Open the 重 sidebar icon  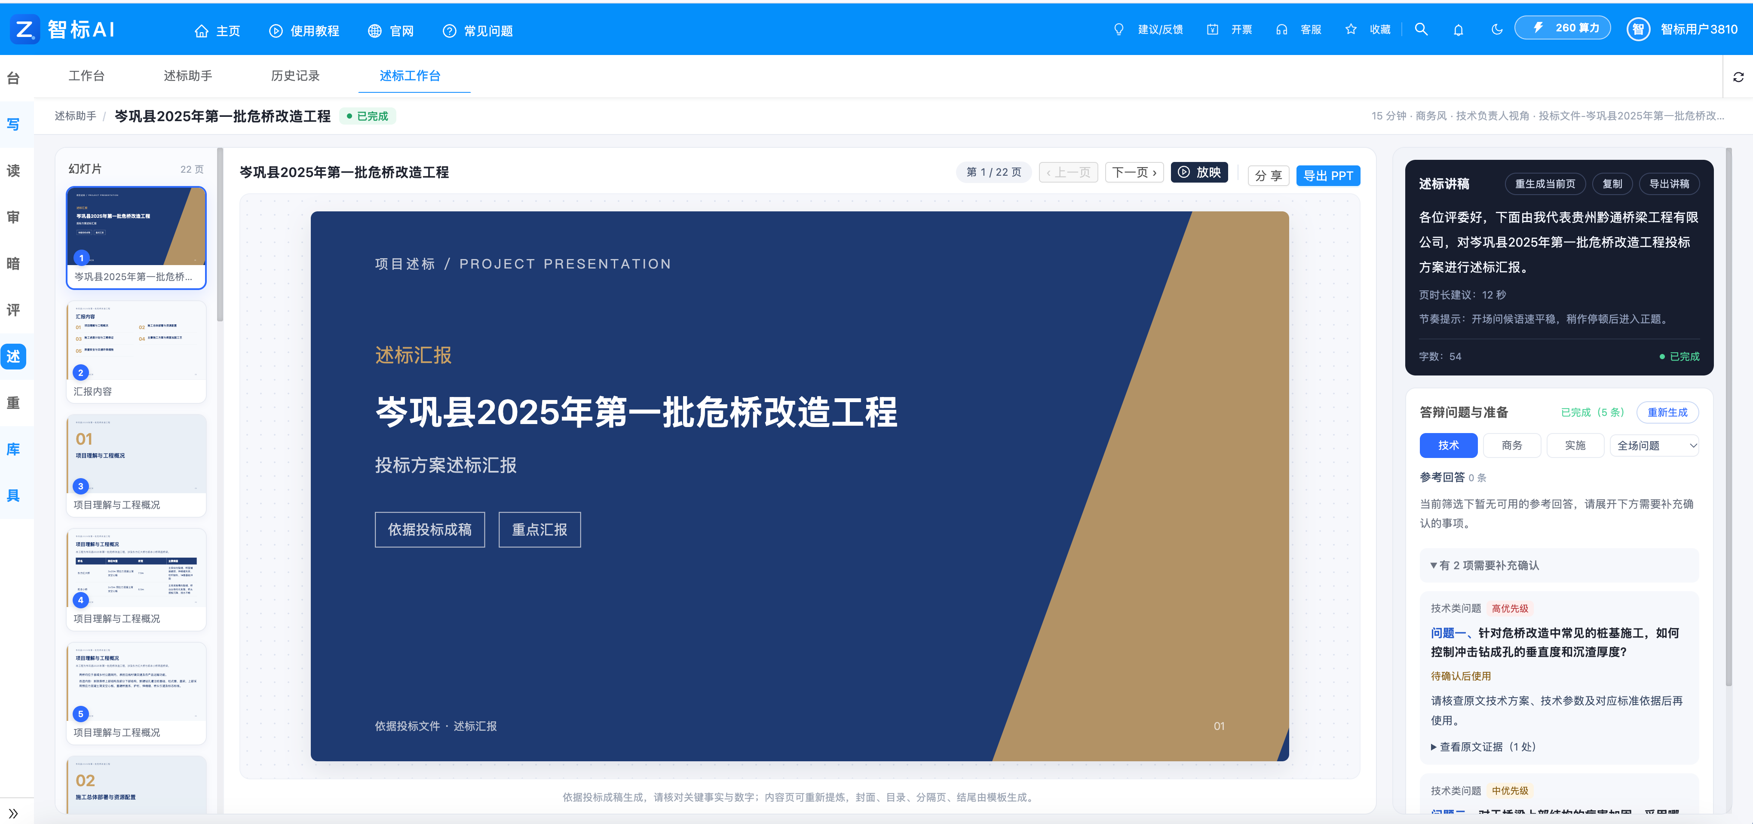tap(13, 403)
